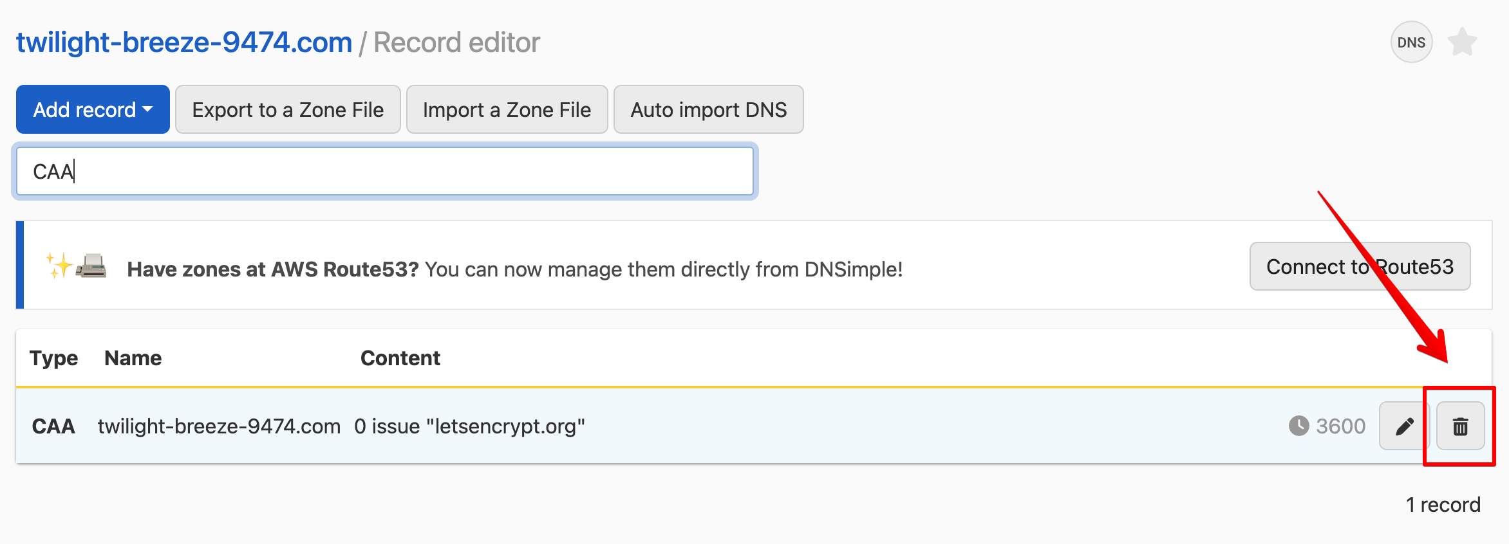Select the CAA record row

tap(451, 425)
